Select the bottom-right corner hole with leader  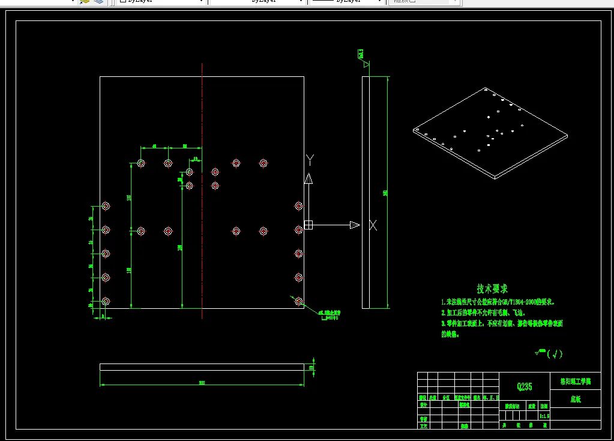click(299, 301)
